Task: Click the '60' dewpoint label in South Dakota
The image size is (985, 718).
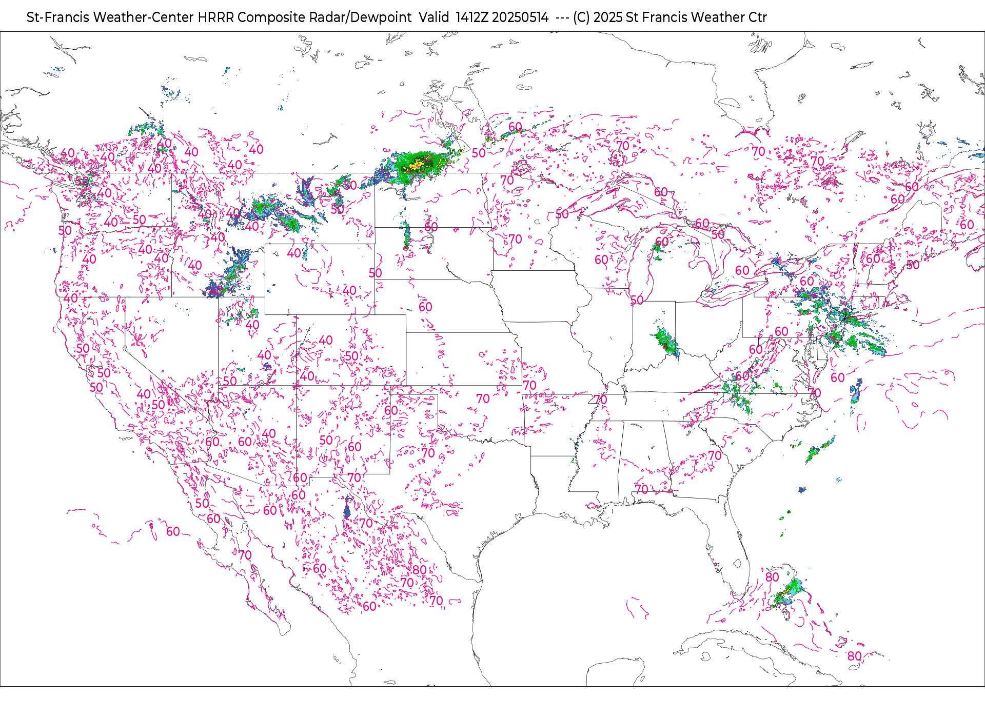Action: 431,227
